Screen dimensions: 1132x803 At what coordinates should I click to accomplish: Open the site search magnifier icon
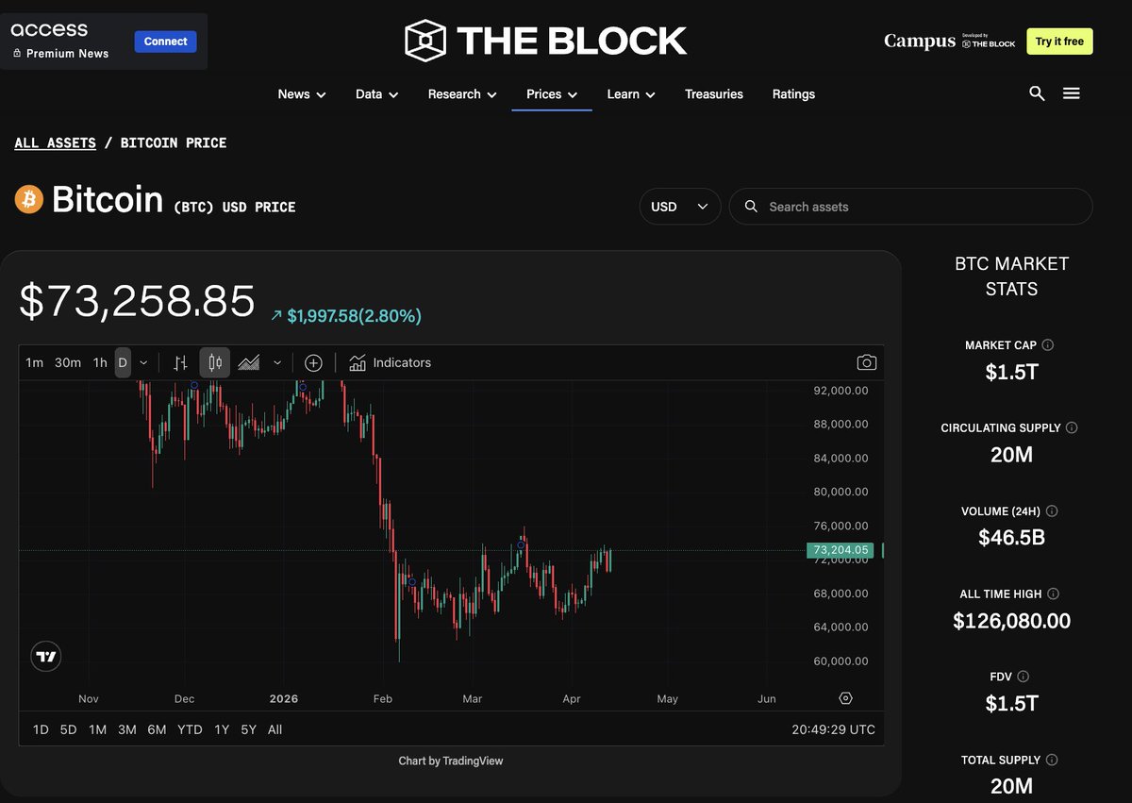(x=1037, y=93)
